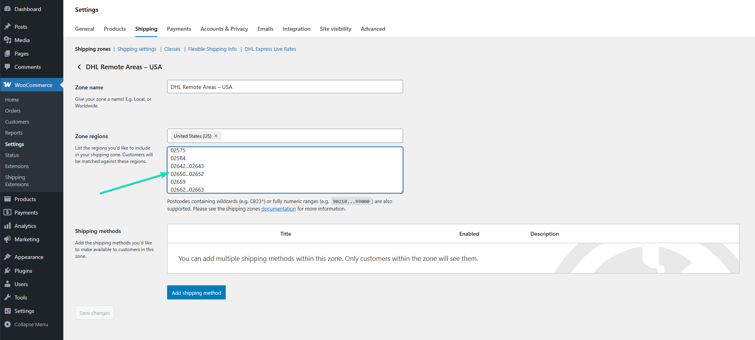Select the Shipping settings tab
Screen dimensions: 755x340
[146, 29]
